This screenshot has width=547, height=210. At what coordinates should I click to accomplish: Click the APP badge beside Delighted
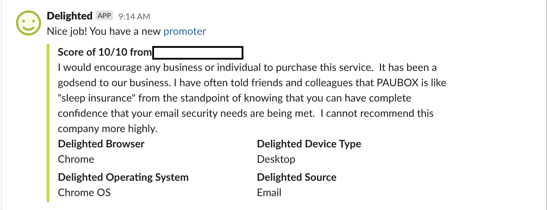104,16
